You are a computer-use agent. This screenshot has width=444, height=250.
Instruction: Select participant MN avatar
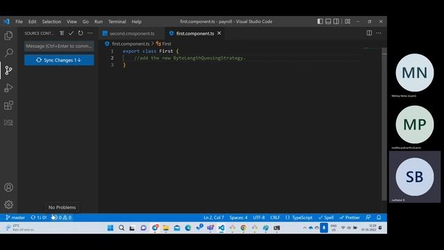coord(415,72)
